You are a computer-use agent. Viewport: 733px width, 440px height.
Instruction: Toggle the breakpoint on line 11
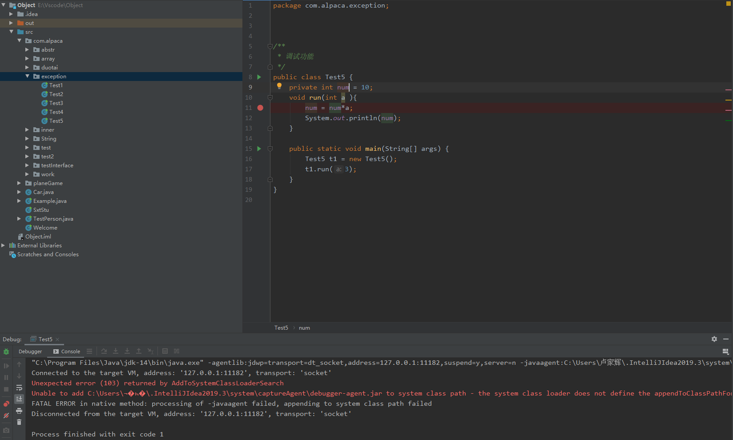pos(260,108)
